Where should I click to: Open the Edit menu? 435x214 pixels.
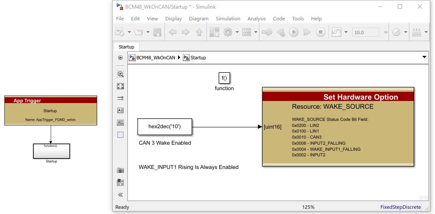[x=135, y=19]
